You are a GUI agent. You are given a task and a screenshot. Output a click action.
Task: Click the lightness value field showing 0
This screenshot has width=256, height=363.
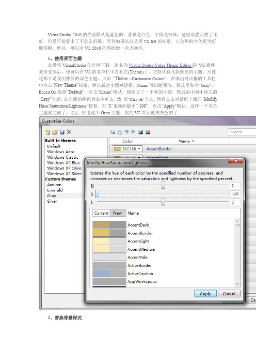(x=235, y=202)
